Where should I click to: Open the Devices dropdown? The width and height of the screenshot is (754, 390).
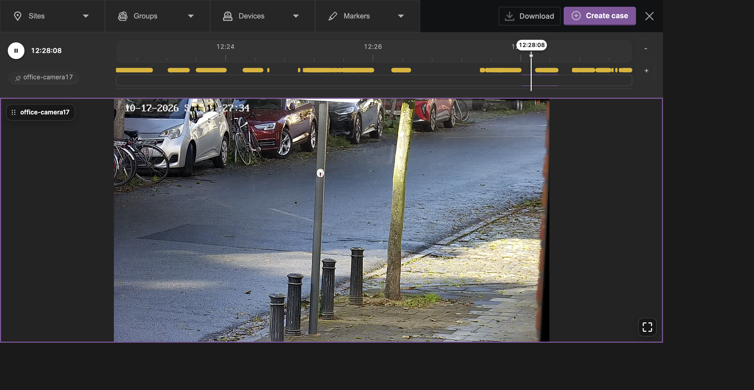(x=263, y=16)
